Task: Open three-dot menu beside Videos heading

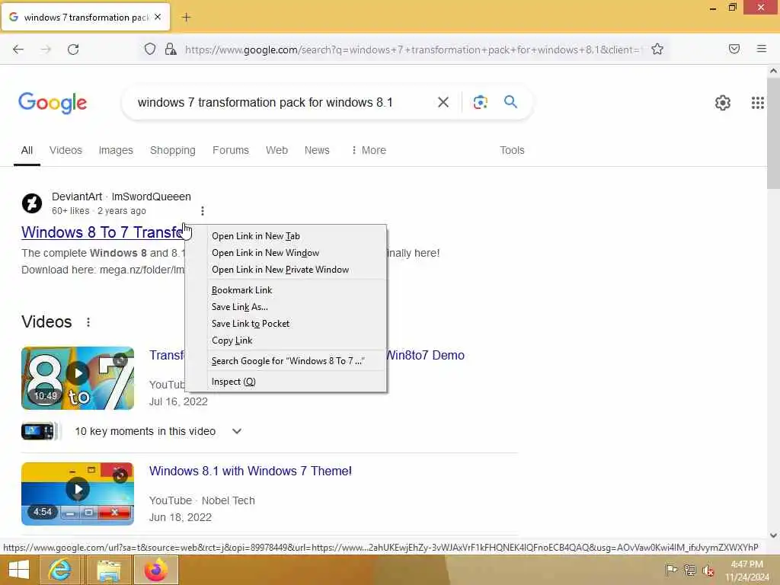Action: pyautogui.click(x=88, y=322)
